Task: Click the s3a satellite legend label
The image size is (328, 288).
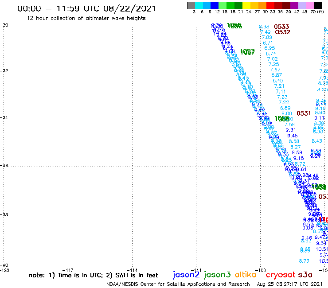Action: click(x=305, y=275)
